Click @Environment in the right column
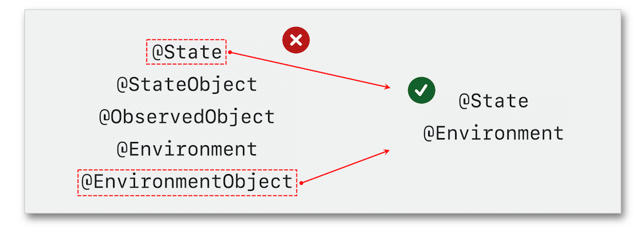The width and height of the screenshot is (643, 232). click(x=493, y=133)
